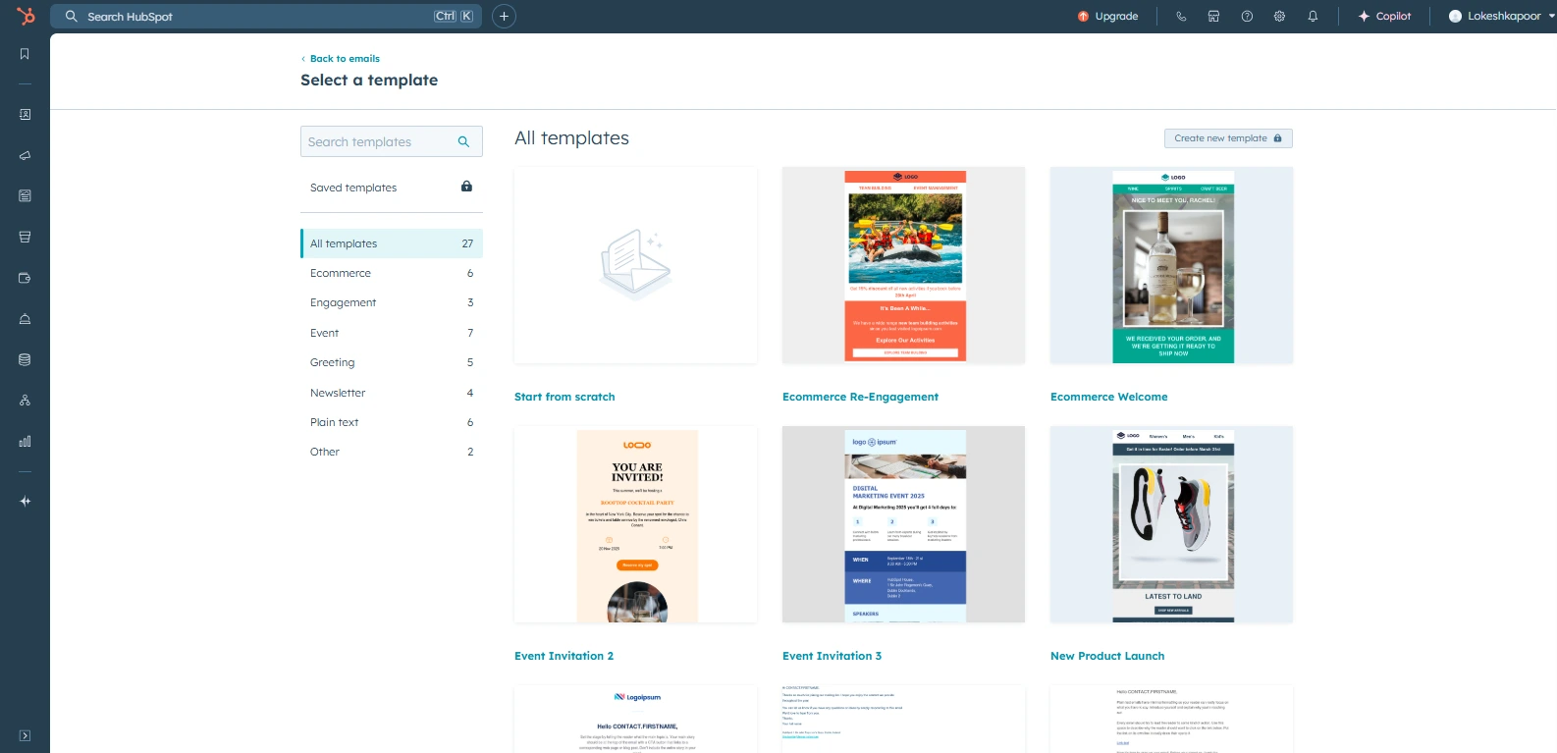
Task: Open the Marketplace storefront icon
Action: [1213, 17]
